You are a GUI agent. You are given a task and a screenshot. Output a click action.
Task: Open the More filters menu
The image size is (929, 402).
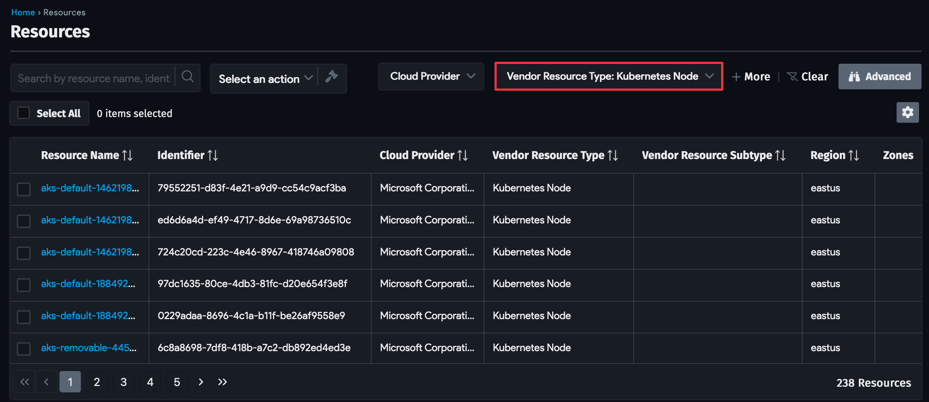click(x=751, y=76)
